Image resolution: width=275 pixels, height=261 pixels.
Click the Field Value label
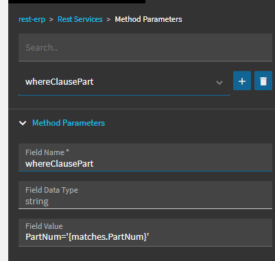tap(44, 226)
